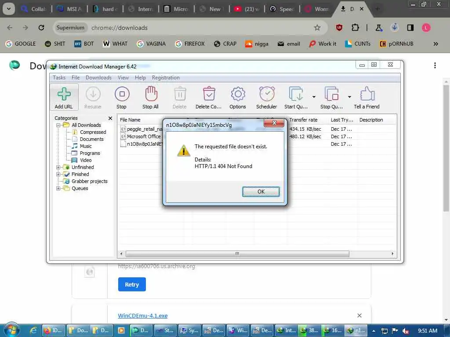Click the profile avatar icon
The height and width of the screenshot is (337, 450).
pyautogui.click(x=426, y=28)
